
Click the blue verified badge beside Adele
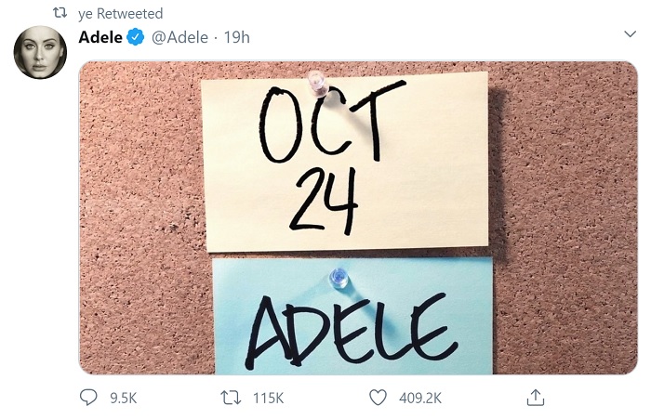(136, 37)
